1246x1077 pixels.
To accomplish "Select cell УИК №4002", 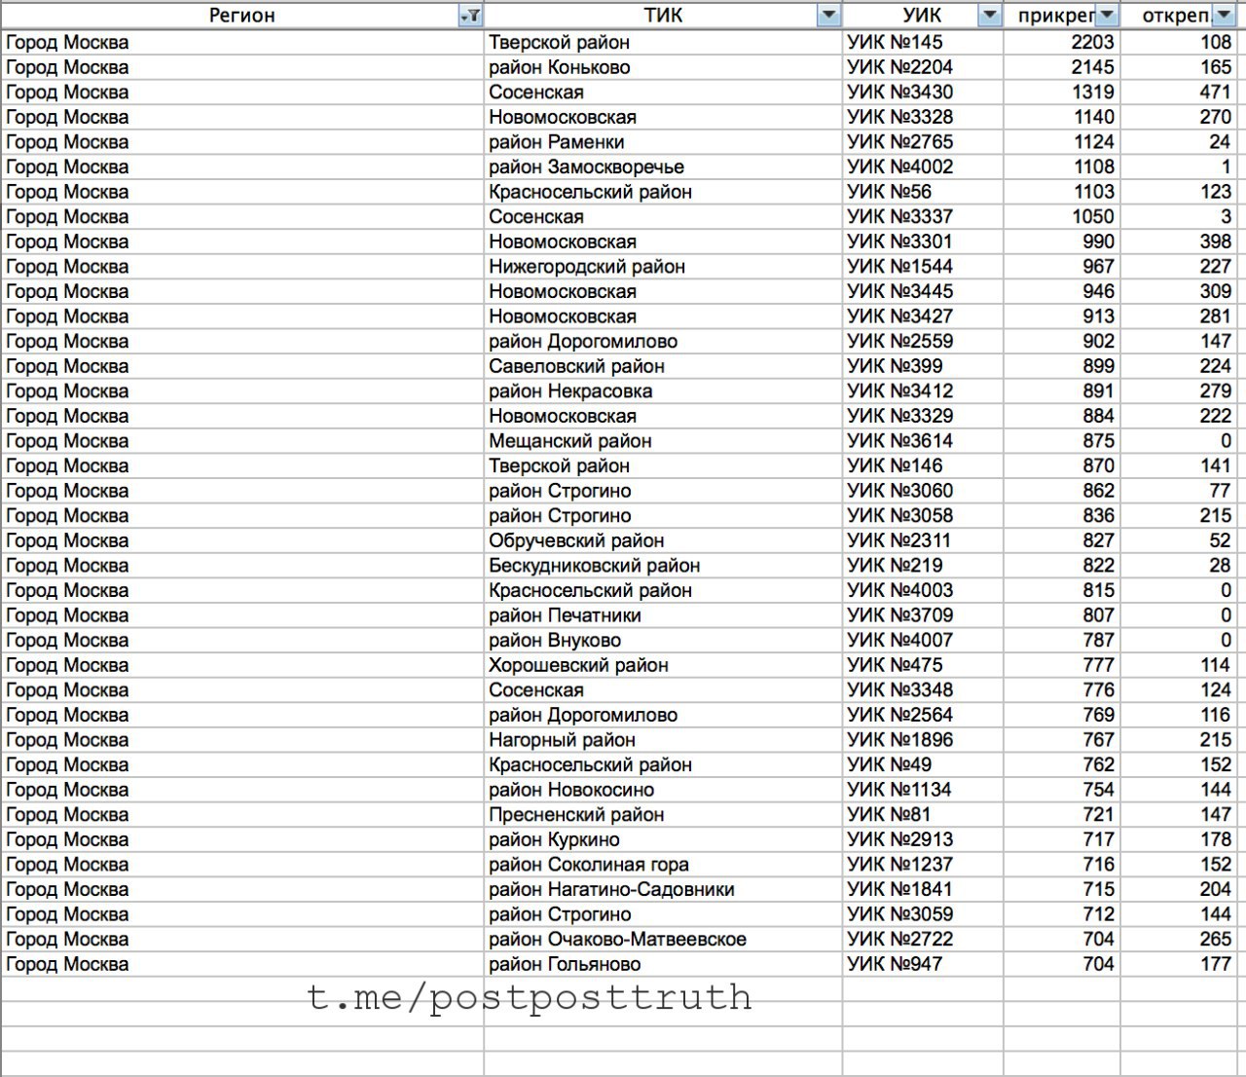I will coord(923,167).
